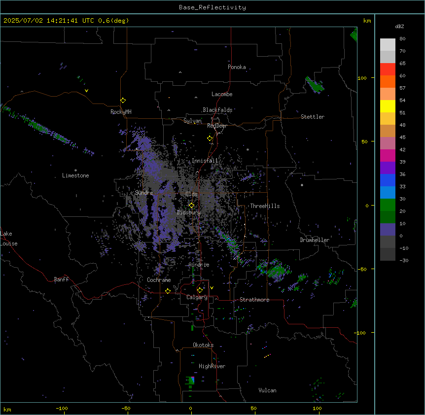Screen dimensions: 425x415
Task: Select the Sundre label
Action: coord(144,193)
